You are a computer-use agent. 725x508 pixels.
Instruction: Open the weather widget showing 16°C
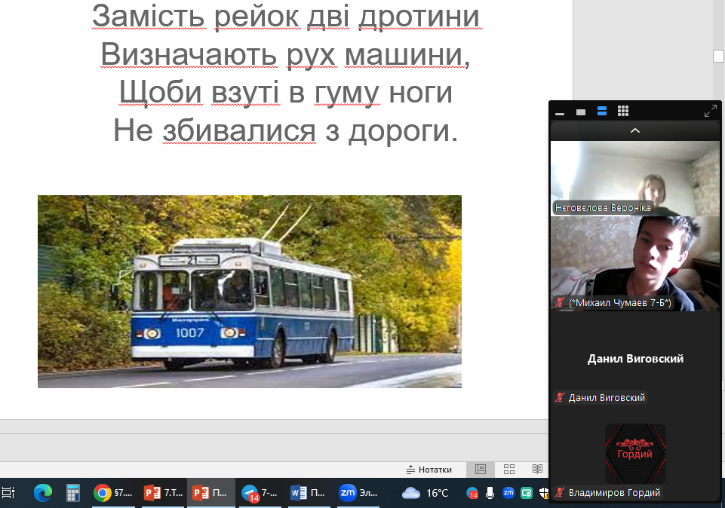click(425, 493)
